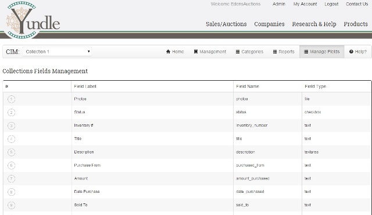Click the circled number 7 for Amount
This screenshot has width=372, height=215.
[12, 178]
